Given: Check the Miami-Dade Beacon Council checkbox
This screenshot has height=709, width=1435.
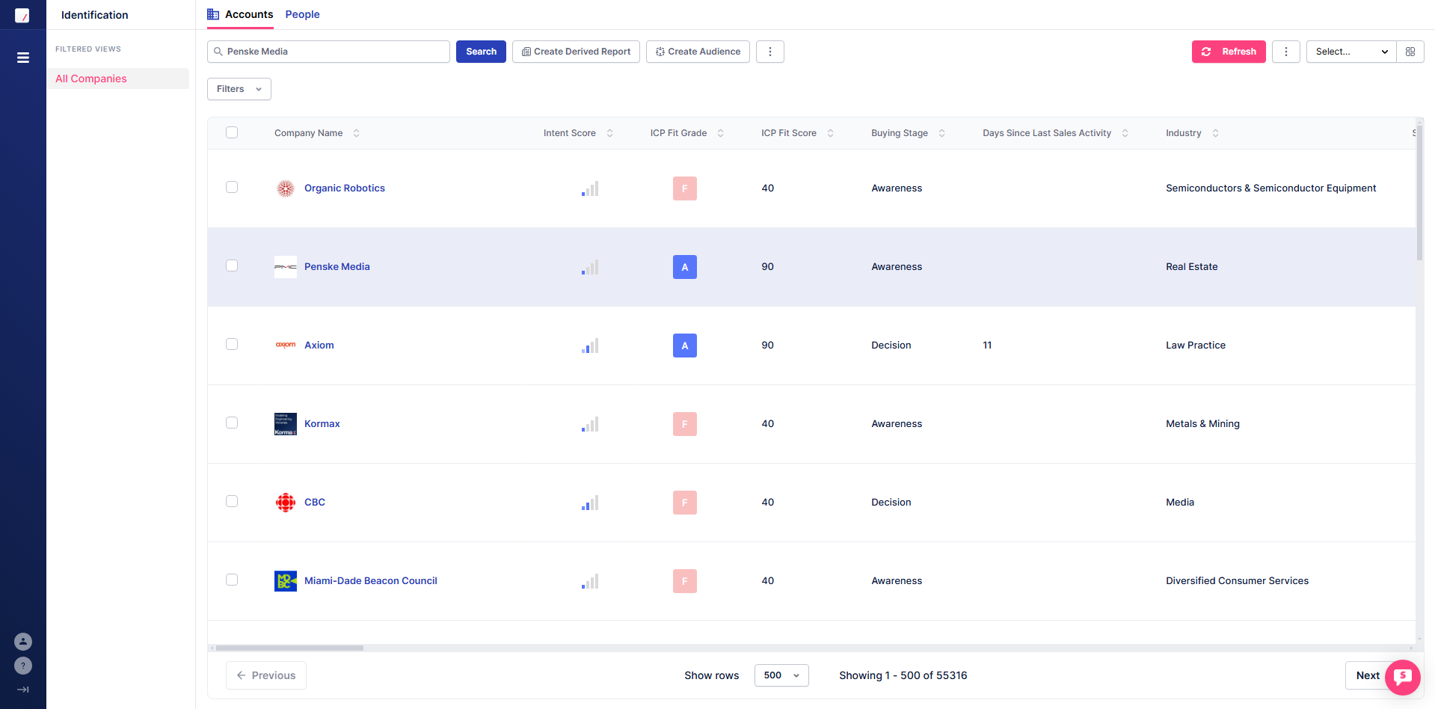Looking at the screenshot, I should point(232,580).
